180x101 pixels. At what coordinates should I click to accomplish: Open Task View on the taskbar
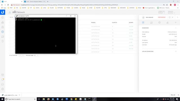[39, 99]
